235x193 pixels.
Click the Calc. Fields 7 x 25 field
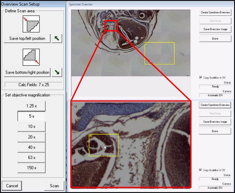coord(33,85)
